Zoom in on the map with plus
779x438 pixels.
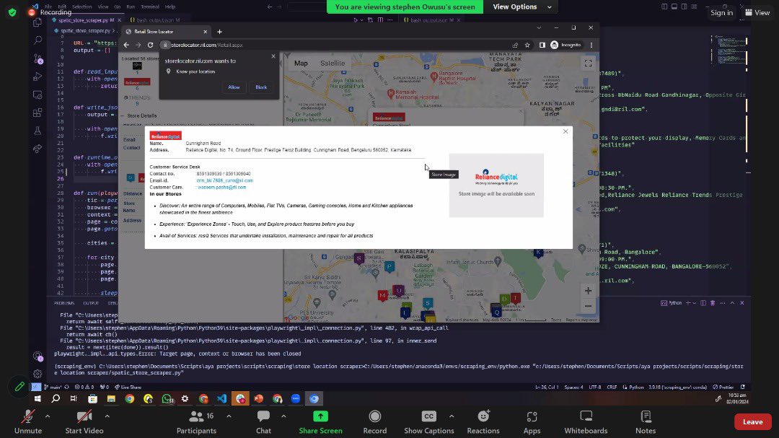[x=589, y=290]
